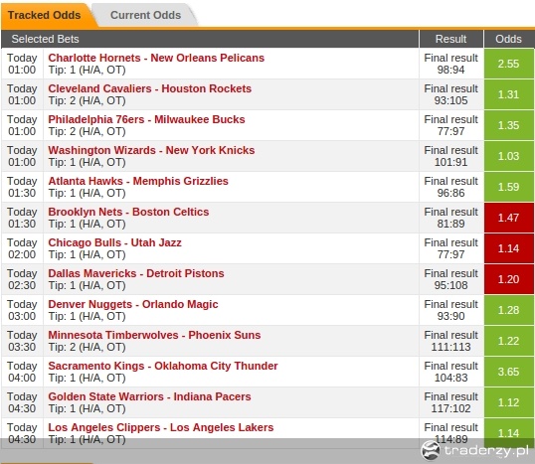Open Cleveland Cavaliers - Houston Rockets match
The height and width of the screenshot is (464, 535).
click(149, 88)
